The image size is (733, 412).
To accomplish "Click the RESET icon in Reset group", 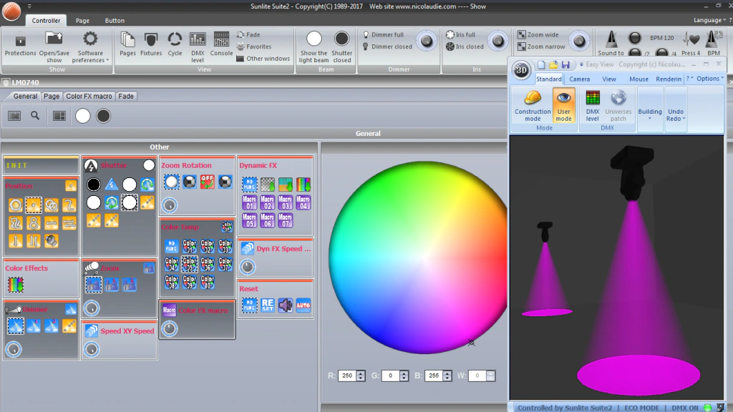I will [268, 305].
